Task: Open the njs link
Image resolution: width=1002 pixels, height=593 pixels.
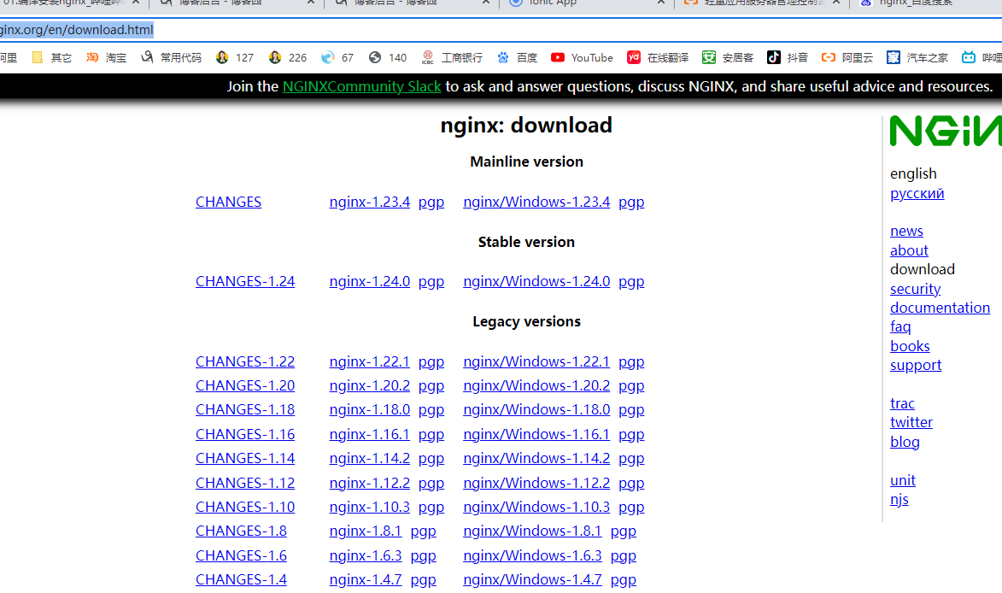Action: tap(899, 500)
